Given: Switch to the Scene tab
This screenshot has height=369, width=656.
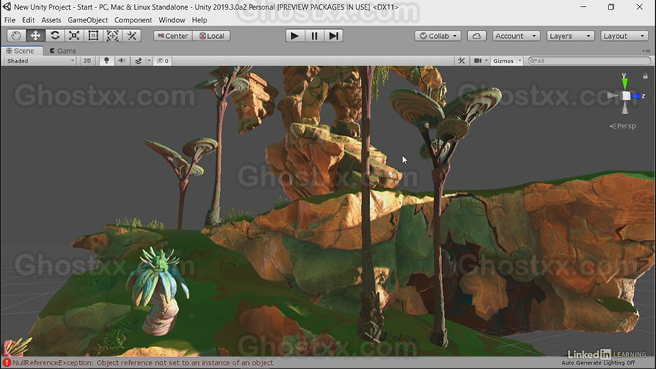Looking at the screenshot, I should pos(20,51).
